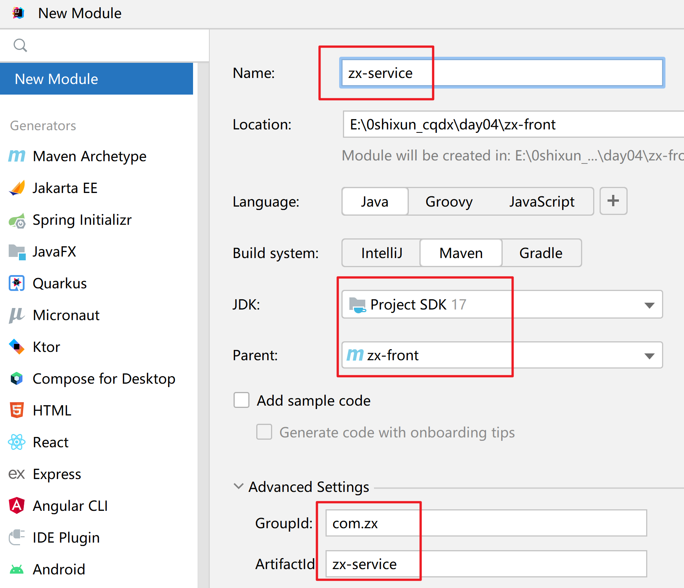Open the Parent zx-front dropdown
This screenshot has height=588, width=684.
(502, 355)
